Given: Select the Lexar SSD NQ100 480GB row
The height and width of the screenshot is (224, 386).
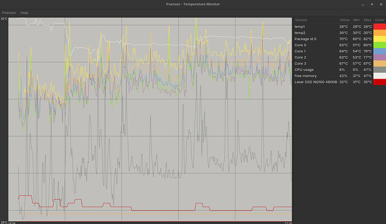Looking at the screenshot, I should click(x=313, y=82).
